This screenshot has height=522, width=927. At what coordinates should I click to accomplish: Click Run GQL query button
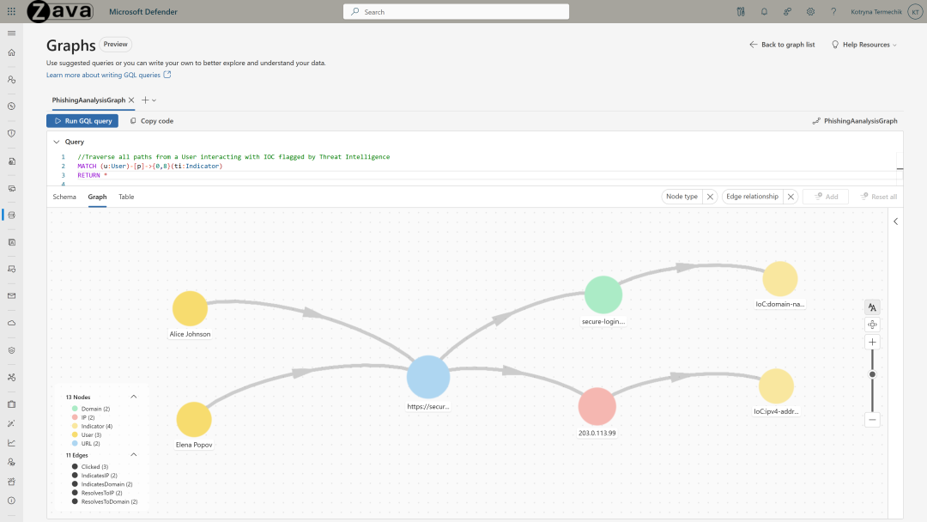82,121
